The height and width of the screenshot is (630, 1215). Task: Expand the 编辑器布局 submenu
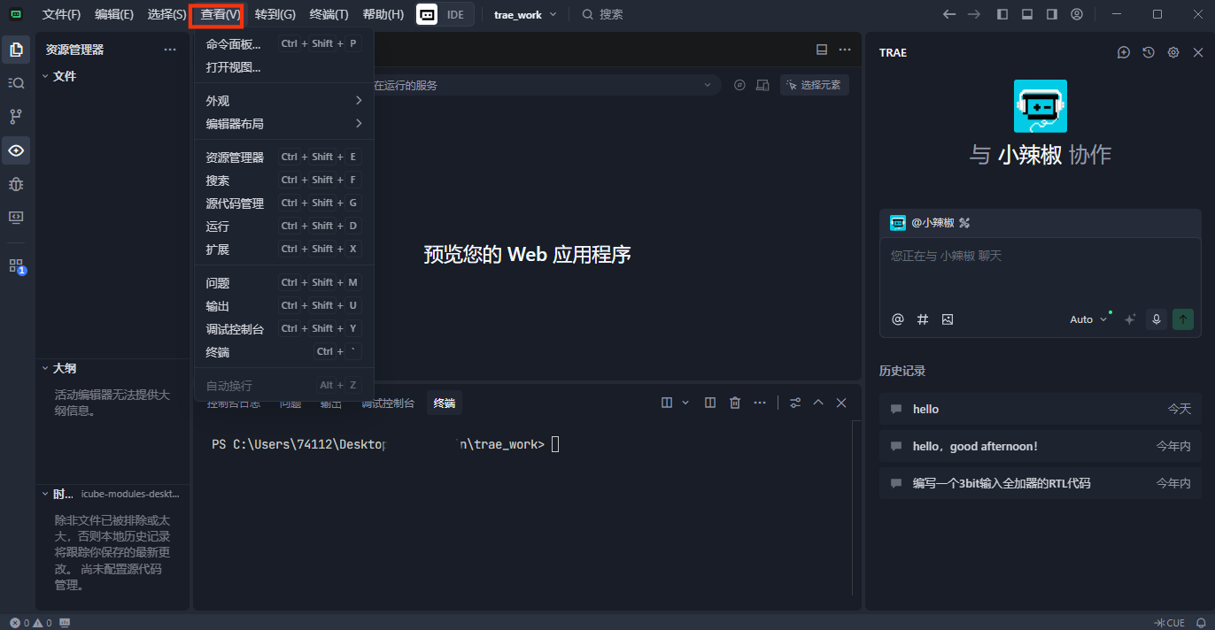pyautogui.click(x=284, y=124)
